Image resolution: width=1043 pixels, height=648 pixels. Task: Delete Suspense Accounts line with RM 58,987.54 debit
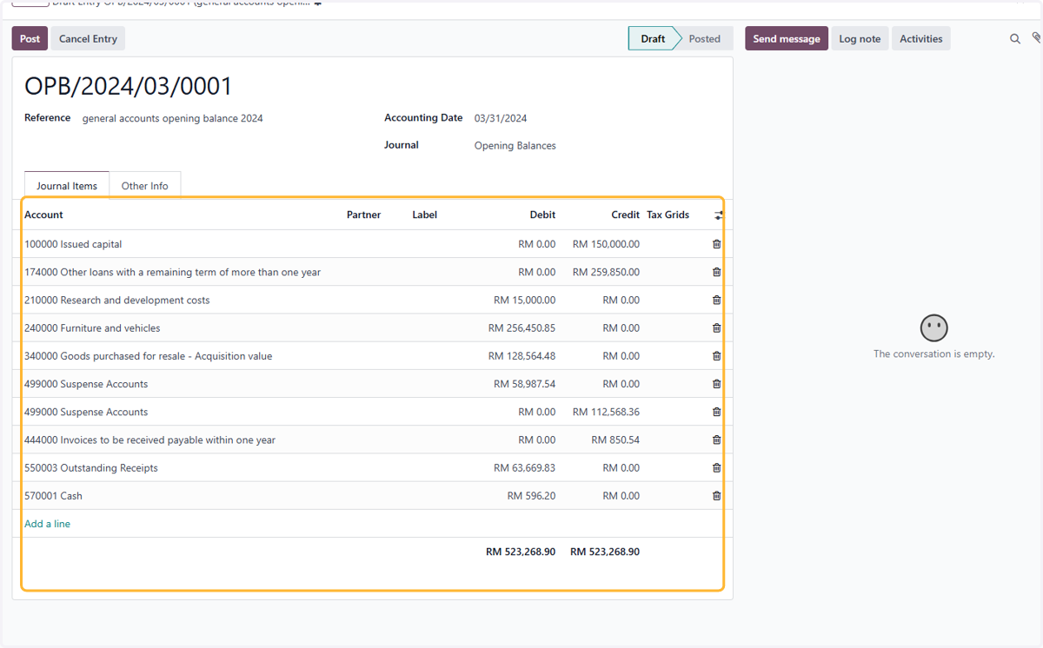click(x=716, y=384)
